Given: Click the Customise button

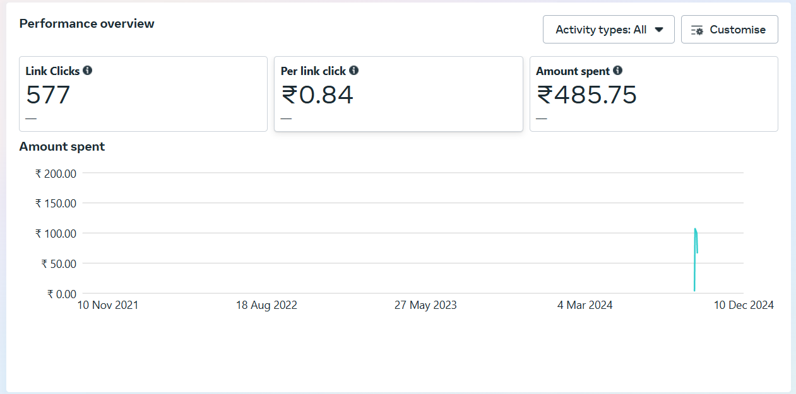Looking at the screenshot, I should pyautogui.click(x=730, y=30).
